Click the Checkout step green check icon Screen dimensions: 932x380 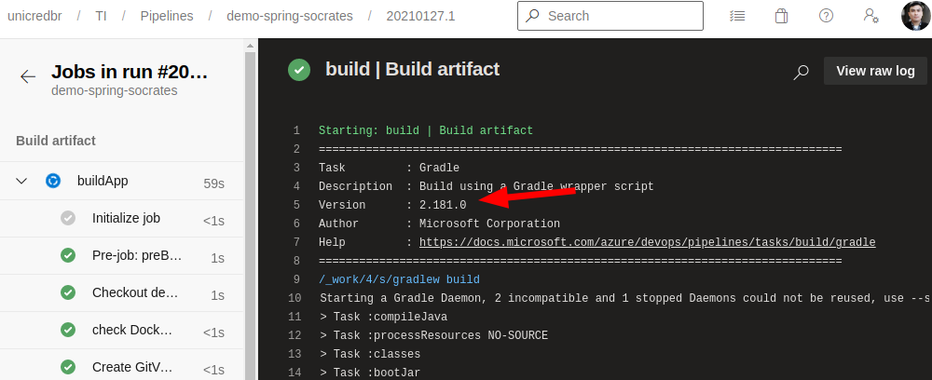click(68, 292)
